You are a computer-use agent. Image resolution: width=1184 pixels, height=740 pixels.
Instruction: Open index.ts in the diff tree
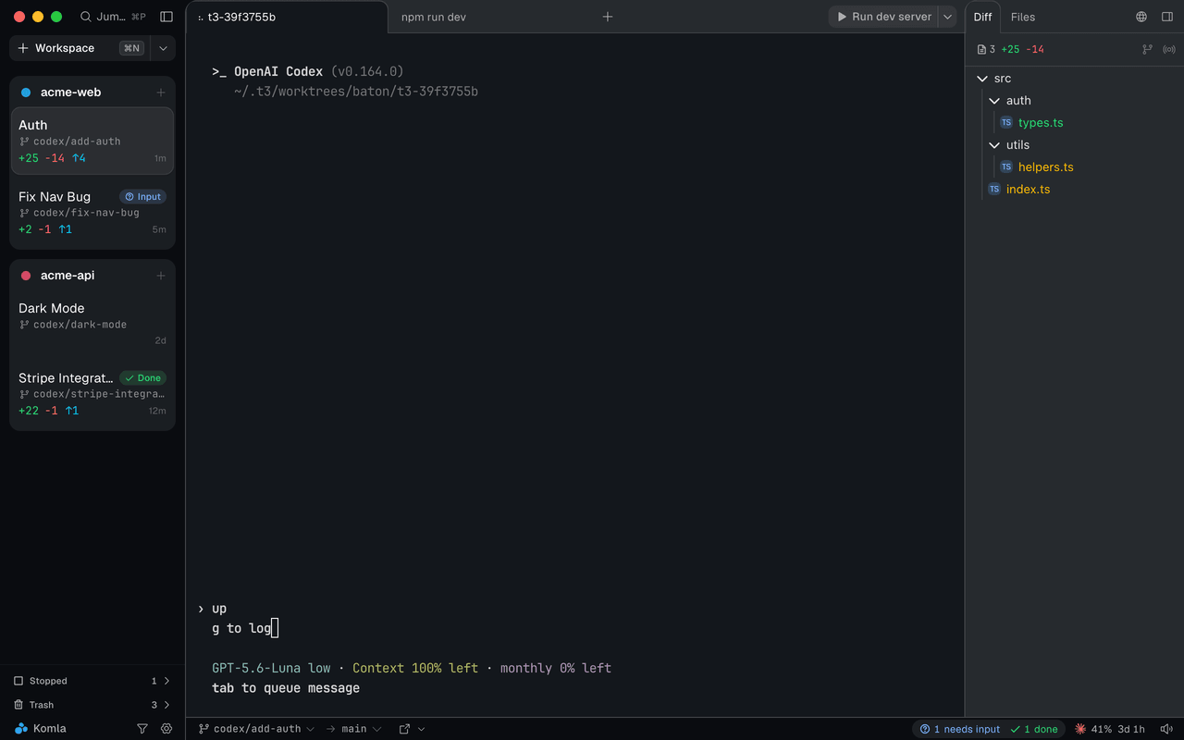[1028, 190]
